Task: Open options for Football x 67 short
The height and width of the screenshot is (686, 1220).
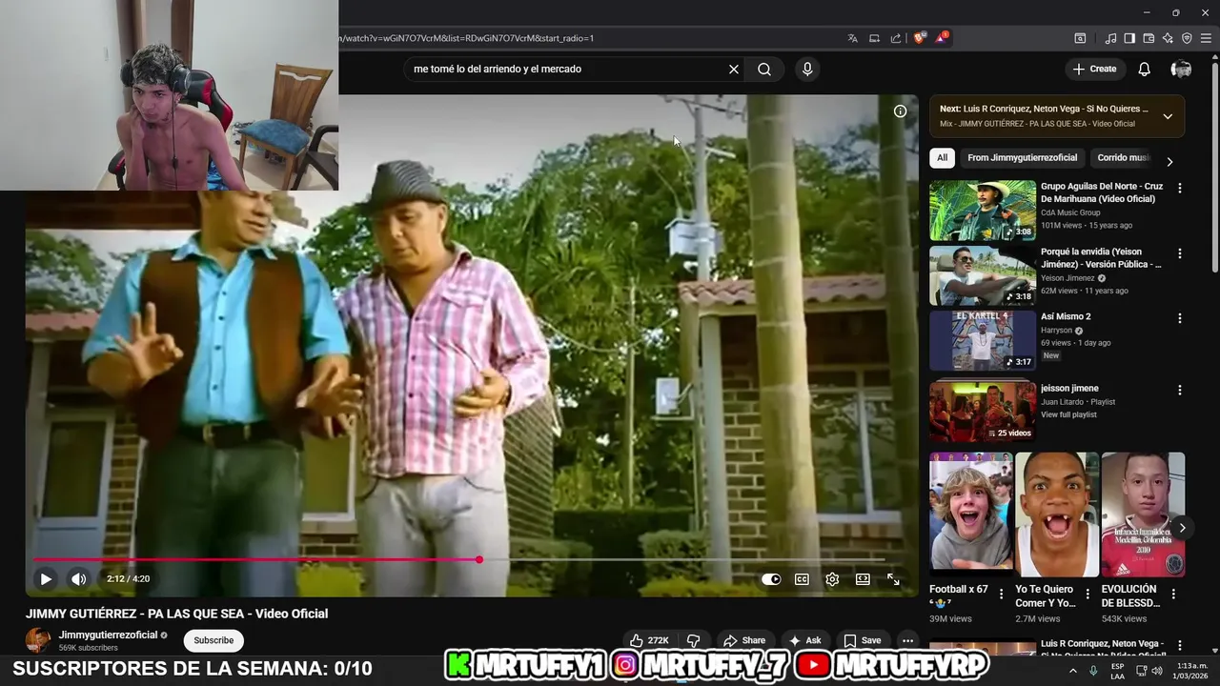Action: click(1001, 595)
